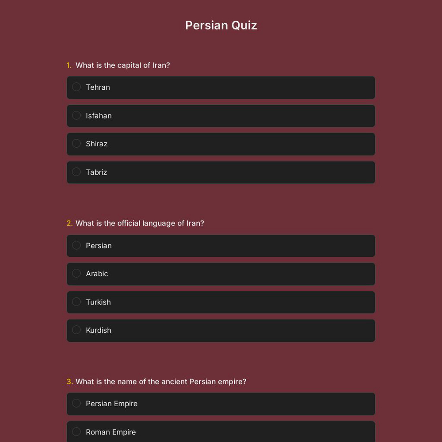Viewport: 442px width, 442px height.
Task: Pick Kurdish as the official language
Action: [76, 330]
